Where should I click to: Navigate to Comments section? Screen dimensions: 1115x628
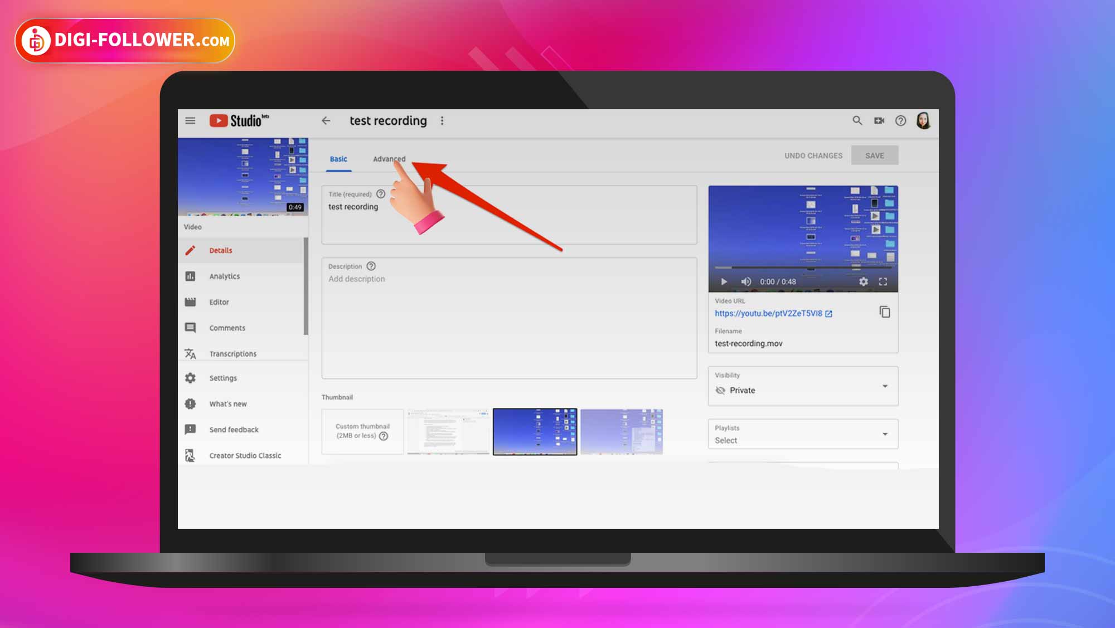pyautogui.click(x=227, y=327)
